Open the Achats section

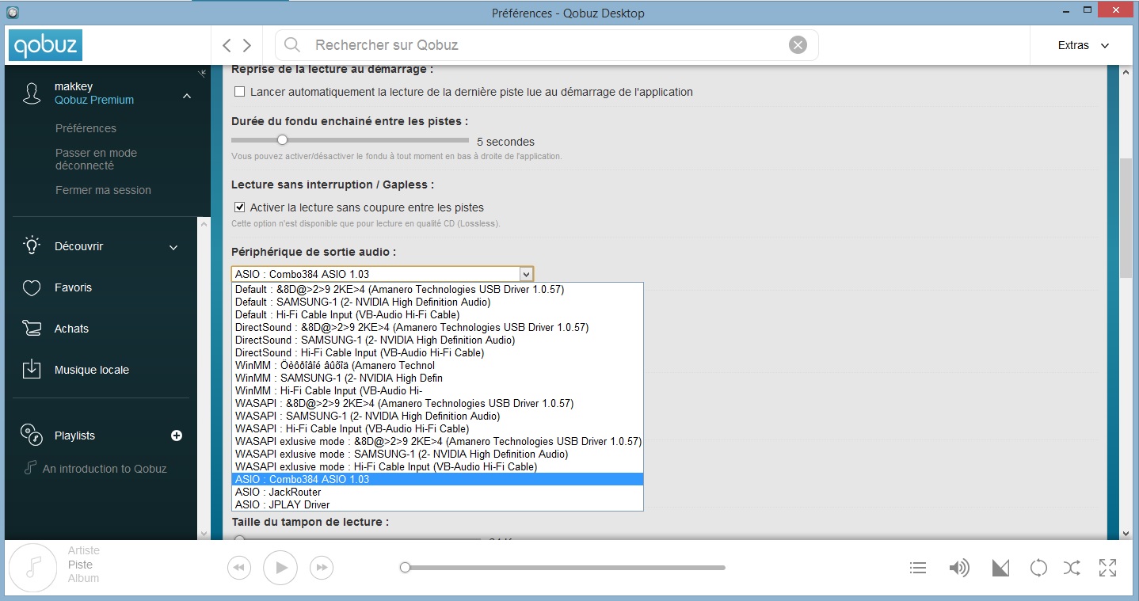(x=71, y=329)
